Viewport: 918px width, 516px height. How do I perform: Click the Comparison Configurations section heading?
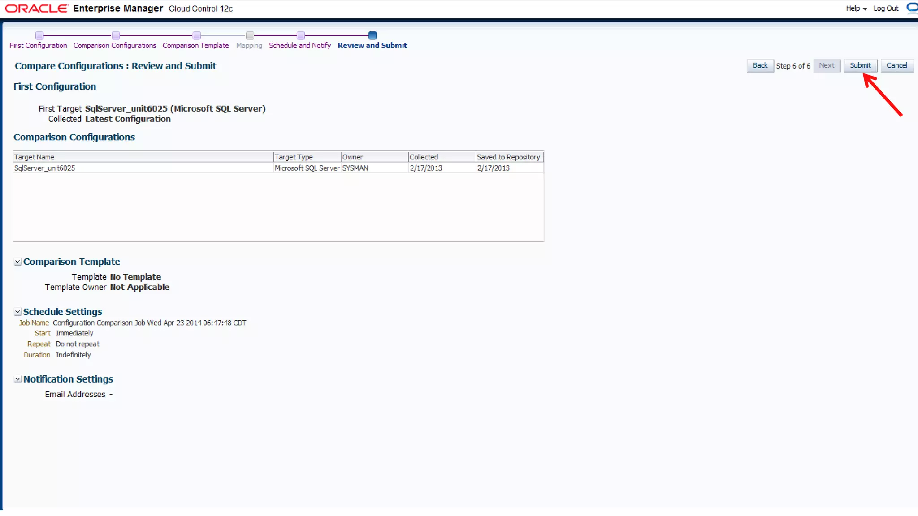coord(74,137)
